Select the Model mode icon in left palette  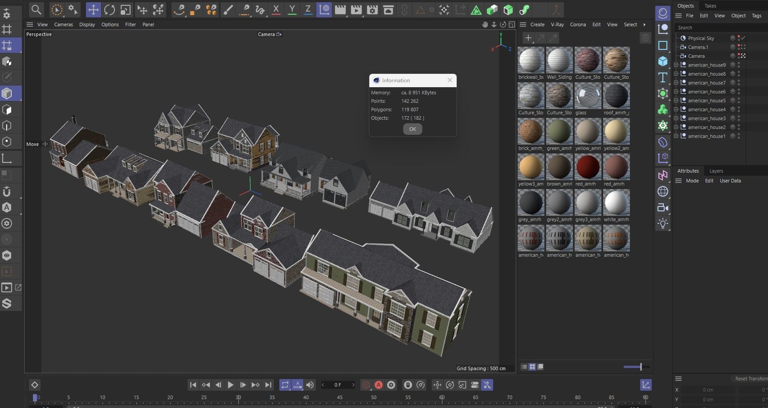[7, 93]
